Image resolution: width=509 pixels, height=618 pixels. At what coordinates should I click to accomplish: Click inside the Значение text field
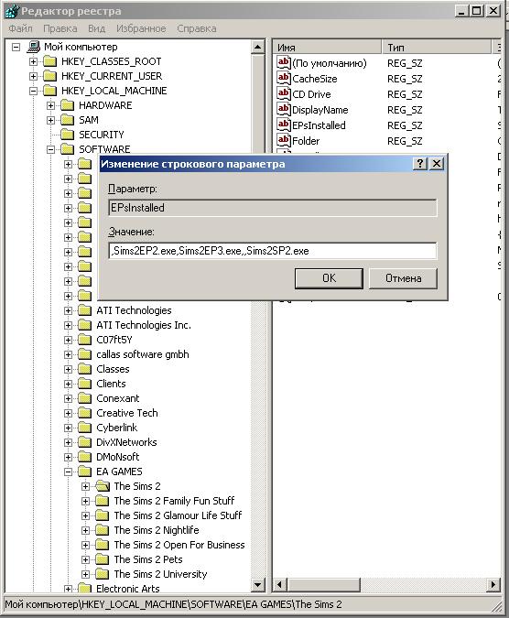pyautogui.click(x=273, y=251)
